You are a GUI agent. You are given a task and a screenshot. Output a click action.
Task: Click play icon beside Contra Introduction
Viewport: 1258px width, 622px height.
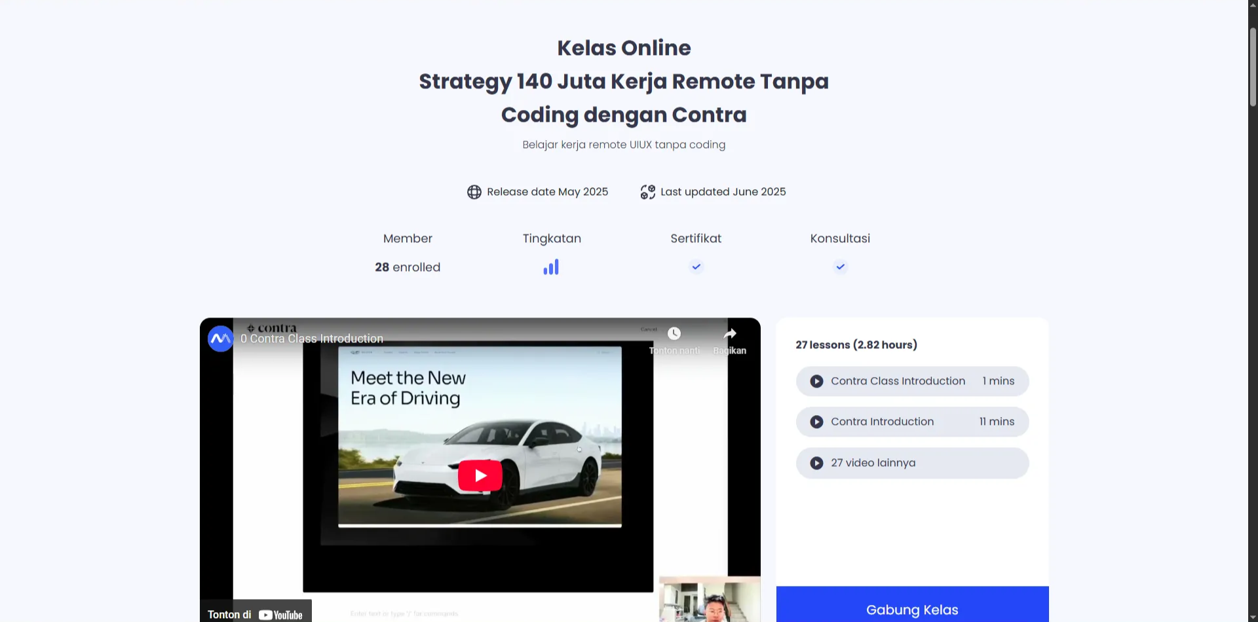816,422
